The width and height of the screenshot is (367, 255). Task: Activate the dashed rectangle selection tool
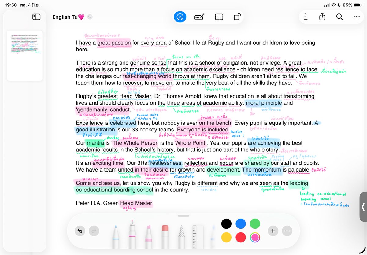(x=219, y=17)
